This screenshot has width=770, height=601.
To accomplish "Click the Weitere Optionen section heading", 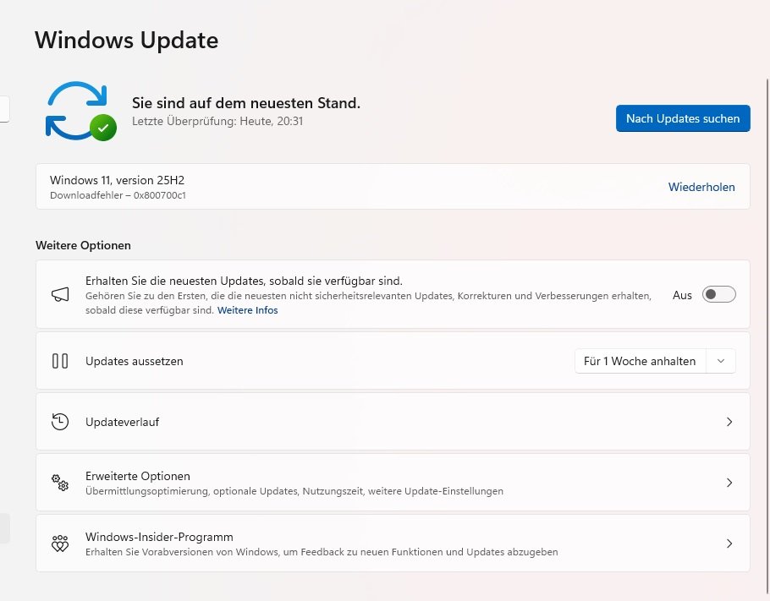I will [83, 245].
